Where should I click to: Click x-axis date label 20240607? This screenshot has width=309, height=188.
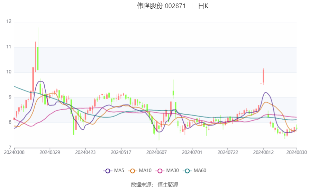pos(157,153)
